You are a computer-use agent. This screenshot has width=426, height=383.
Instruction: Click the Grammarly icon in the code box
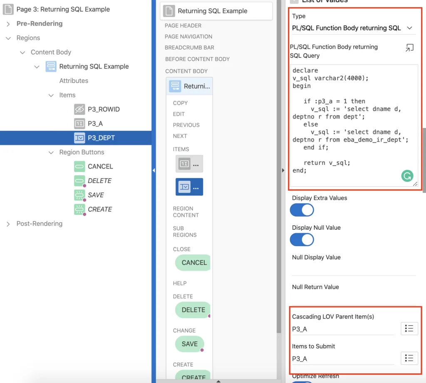pyautogui.click(x=407, y=176)
